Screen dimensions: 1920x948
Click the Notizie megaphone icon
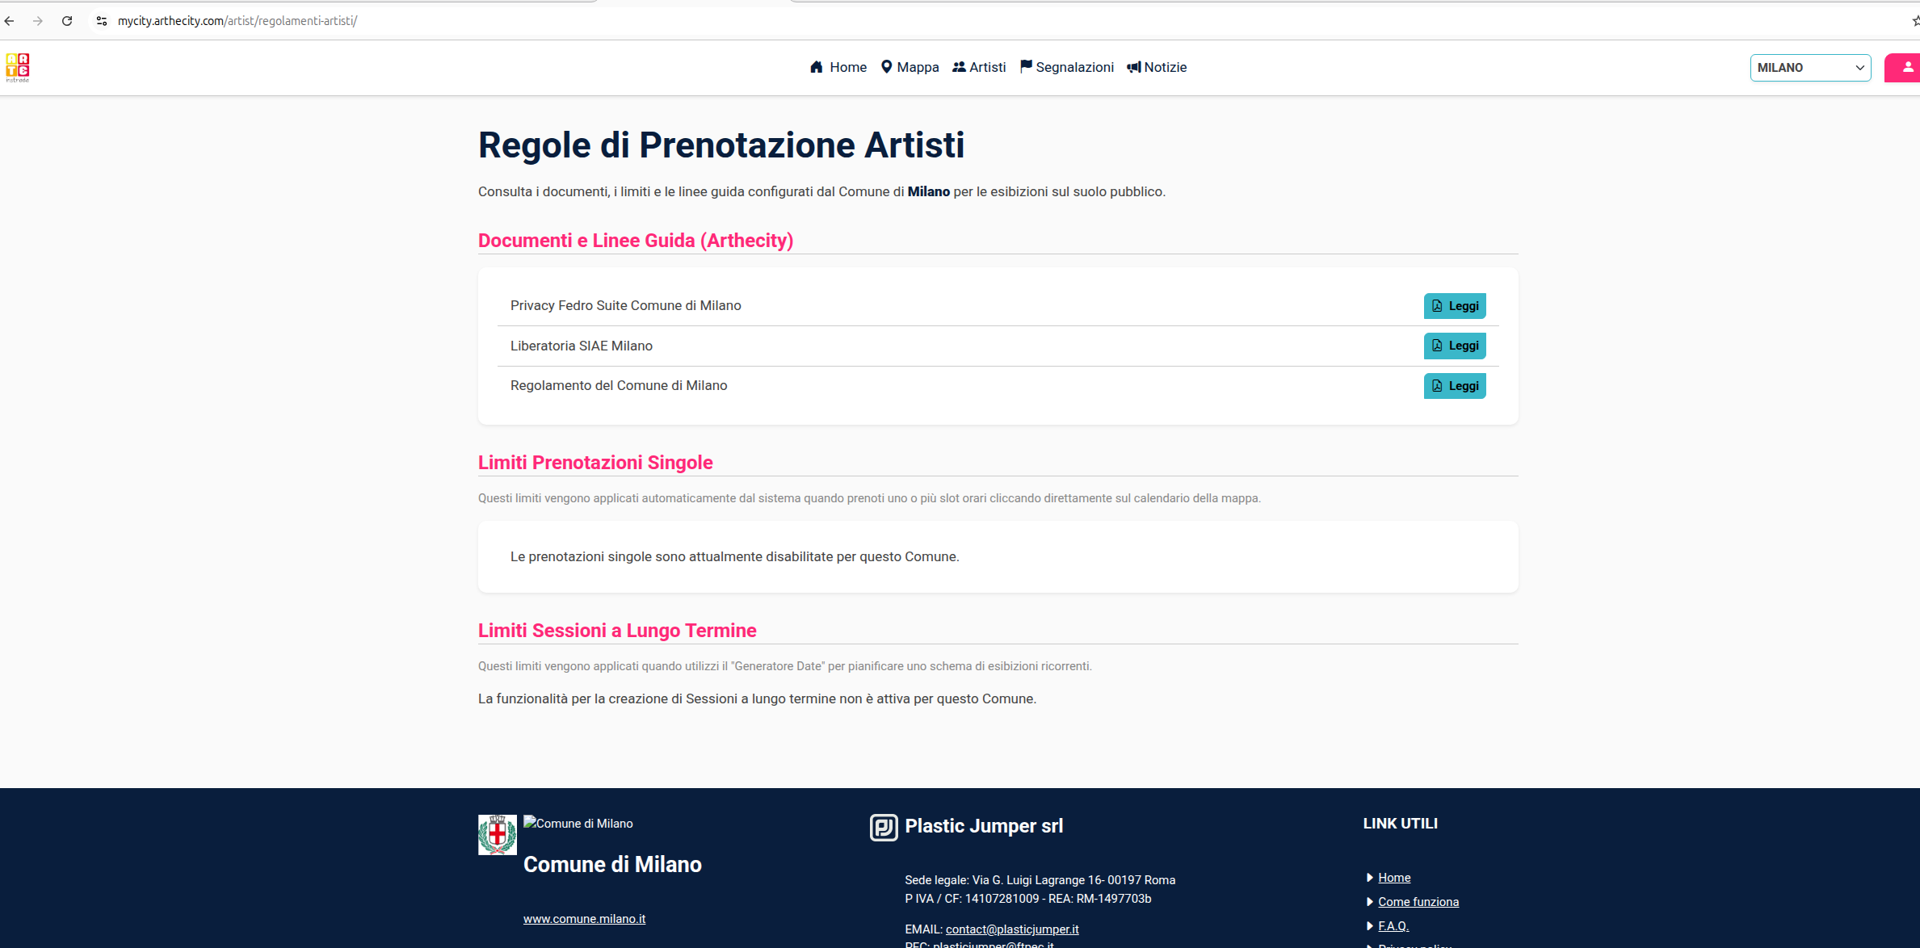(1134, 67)
